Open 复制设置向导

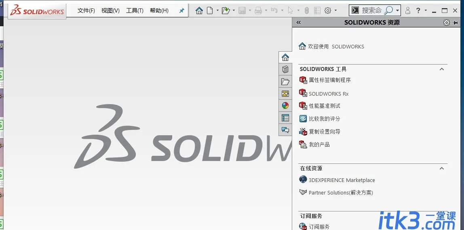click(324, 132)
